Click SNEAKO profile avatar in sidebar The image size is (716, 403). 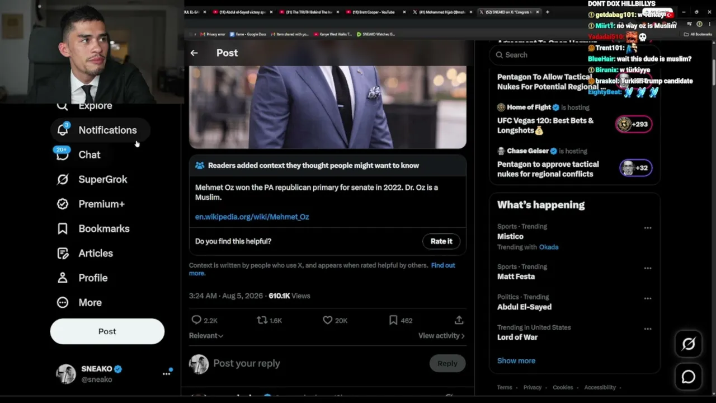click(66, 374)
